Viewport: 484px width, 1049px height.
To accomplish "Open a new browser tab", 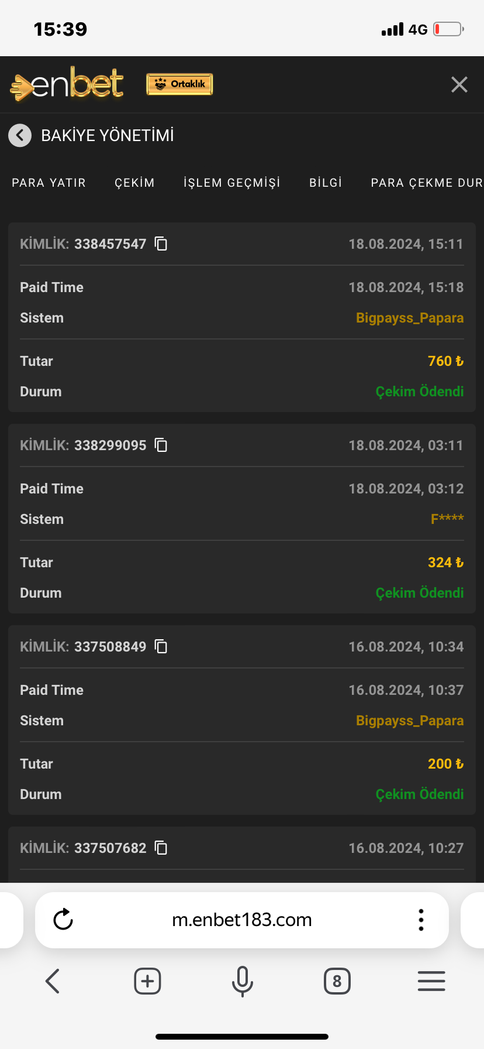I will [147, 981].
